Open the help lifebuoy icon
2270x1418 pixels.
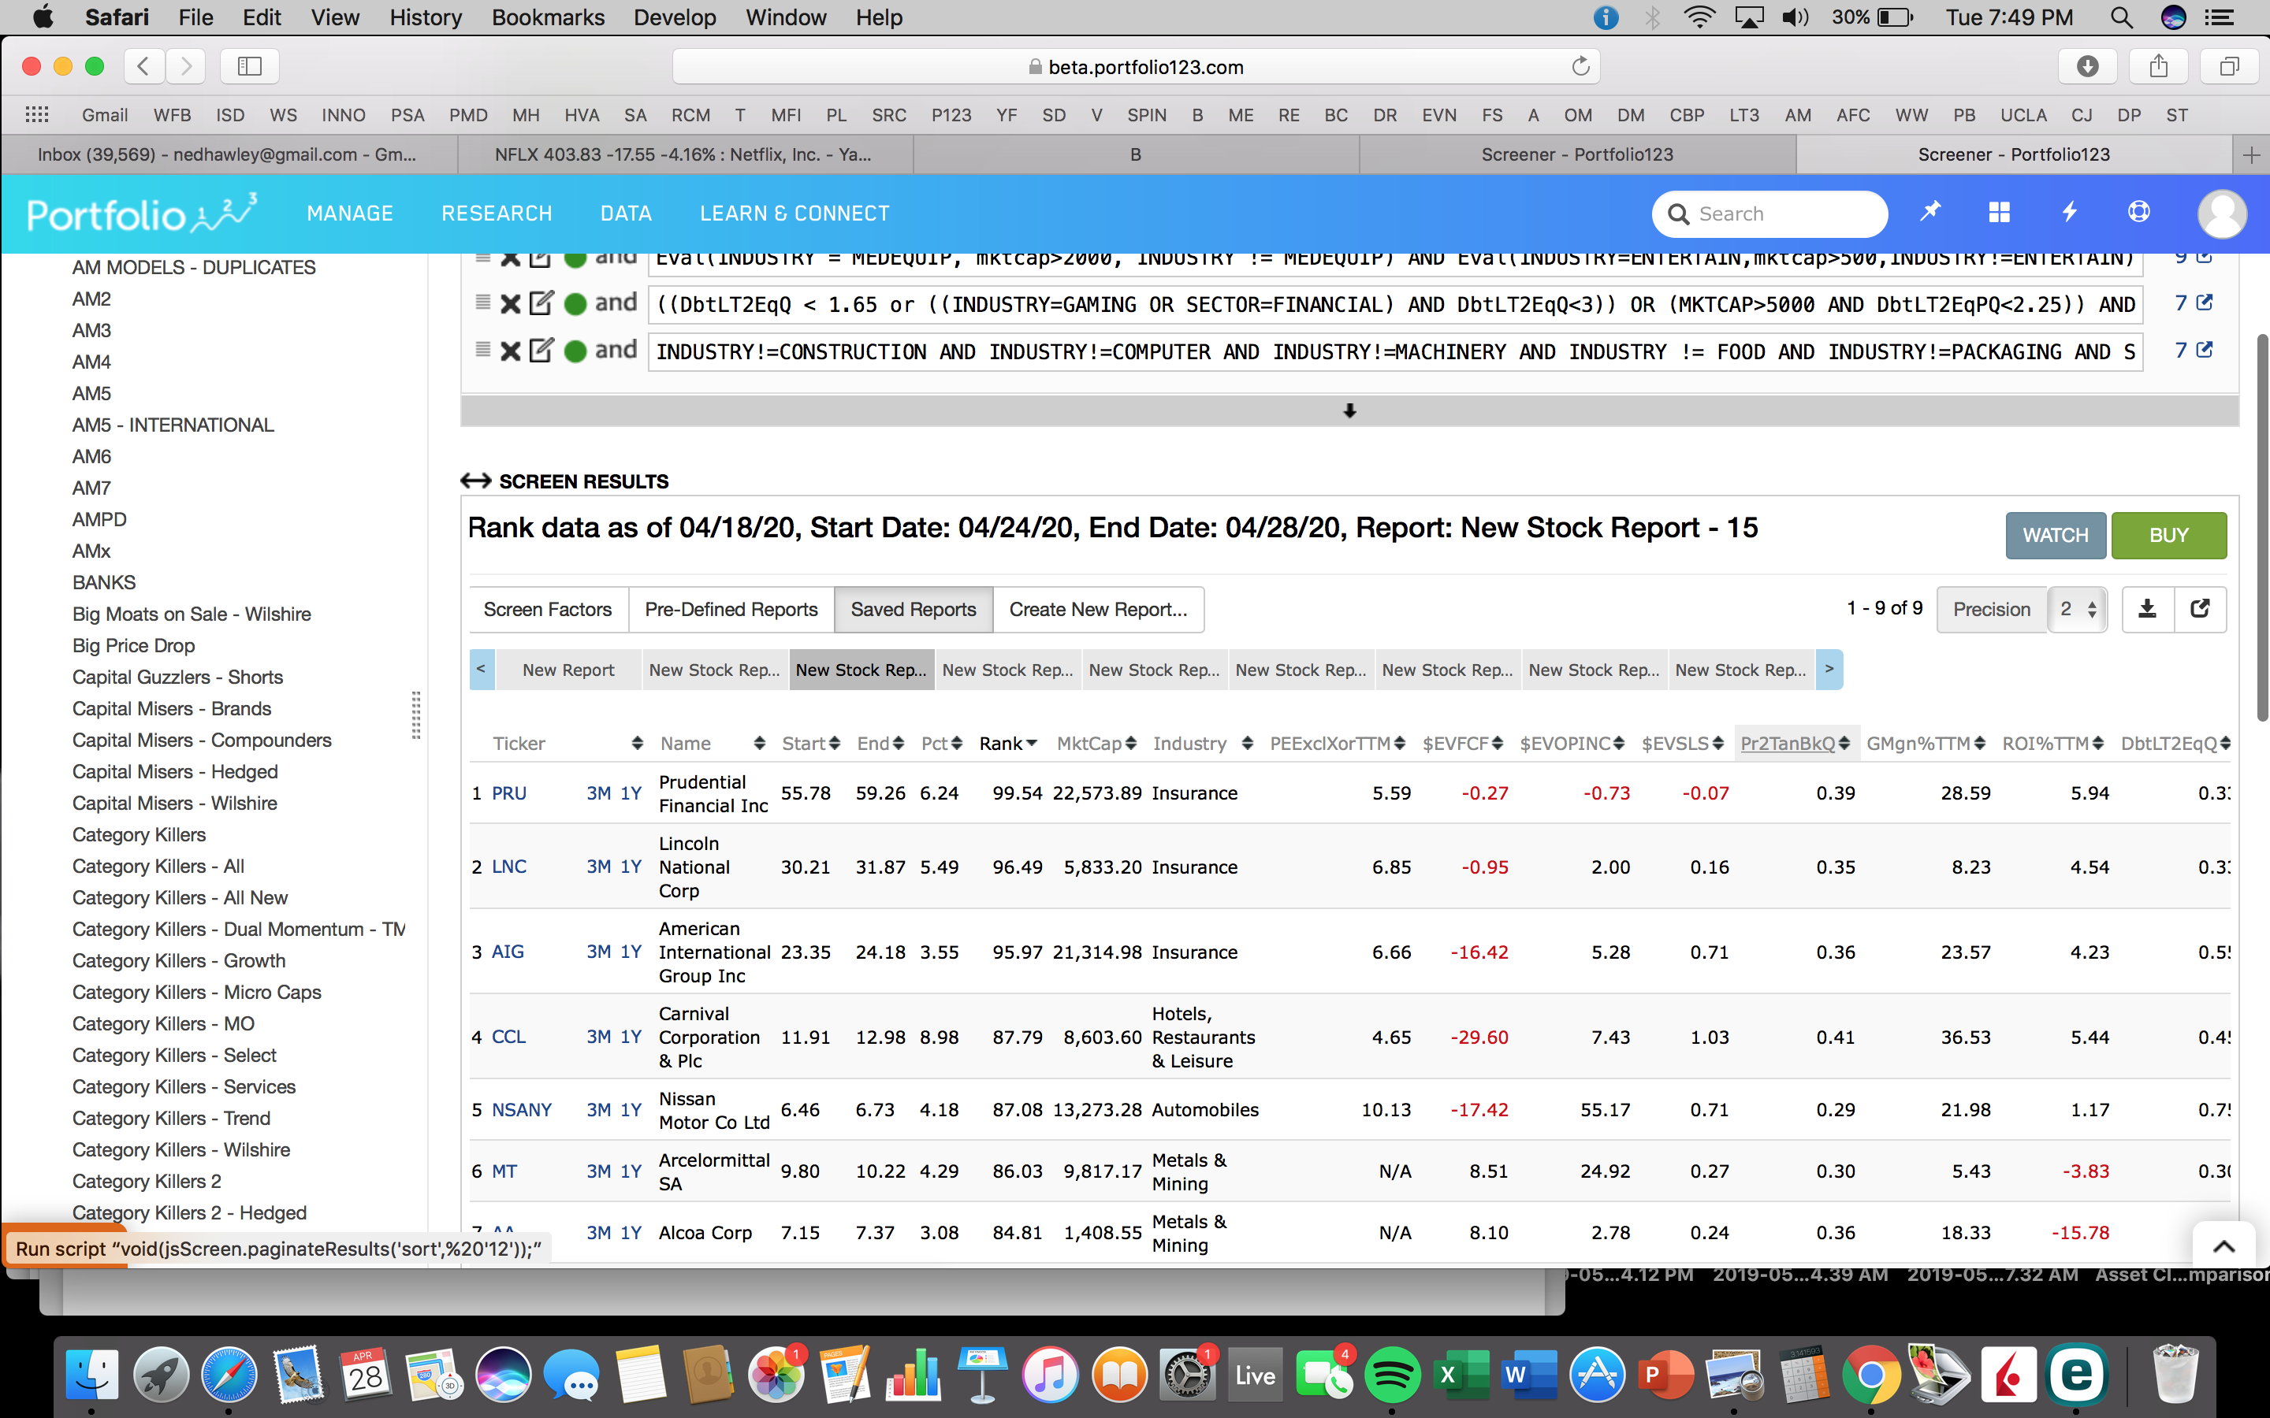click(x=2138, y=212)
